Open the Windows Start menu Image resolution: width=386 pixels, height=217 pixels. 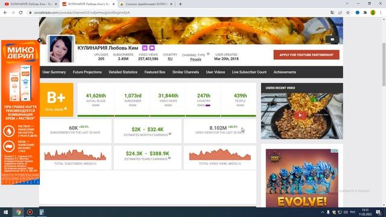coord(5,212)
